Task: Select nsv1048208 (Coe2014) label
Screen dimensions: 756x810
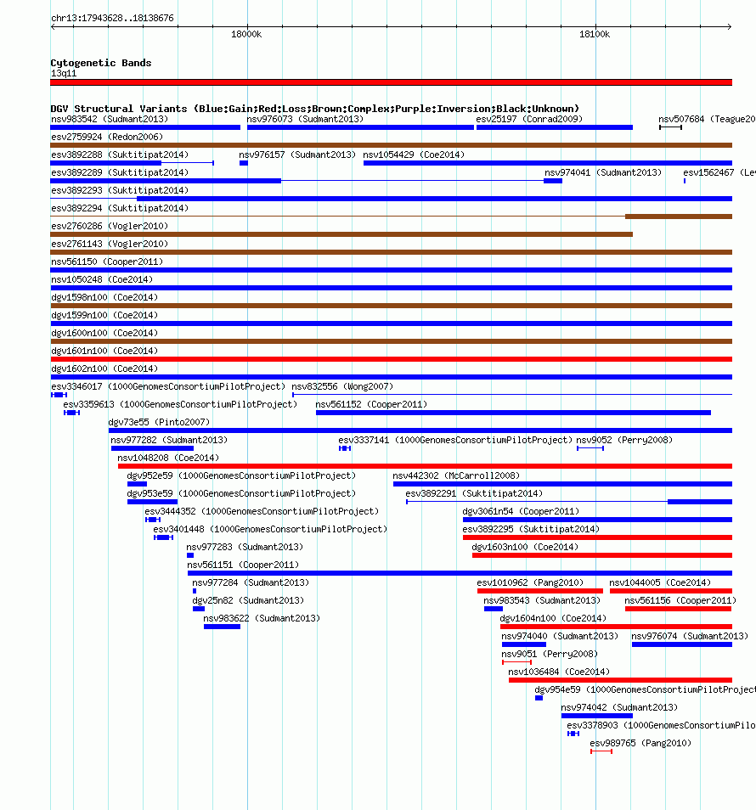Action: click(168, 458)
